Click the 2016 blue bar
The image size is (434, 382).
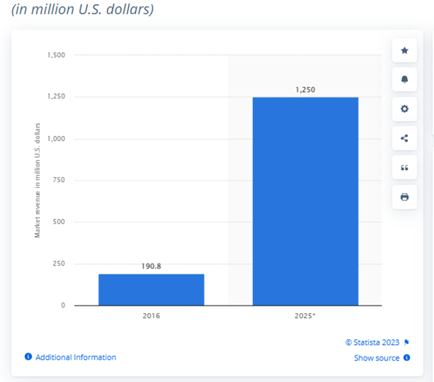point(151,290)
